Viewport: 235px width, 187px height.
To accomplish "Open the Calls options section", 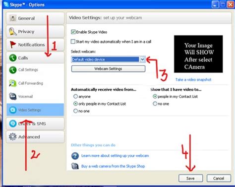I will 35,58.
